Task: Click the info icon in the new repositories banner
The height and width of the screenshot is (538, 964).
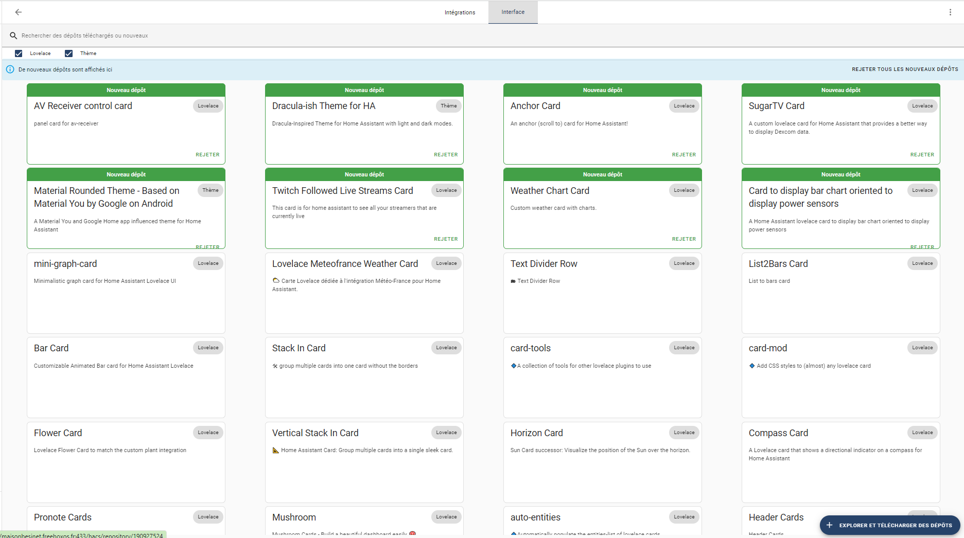Action: point(10,69)
